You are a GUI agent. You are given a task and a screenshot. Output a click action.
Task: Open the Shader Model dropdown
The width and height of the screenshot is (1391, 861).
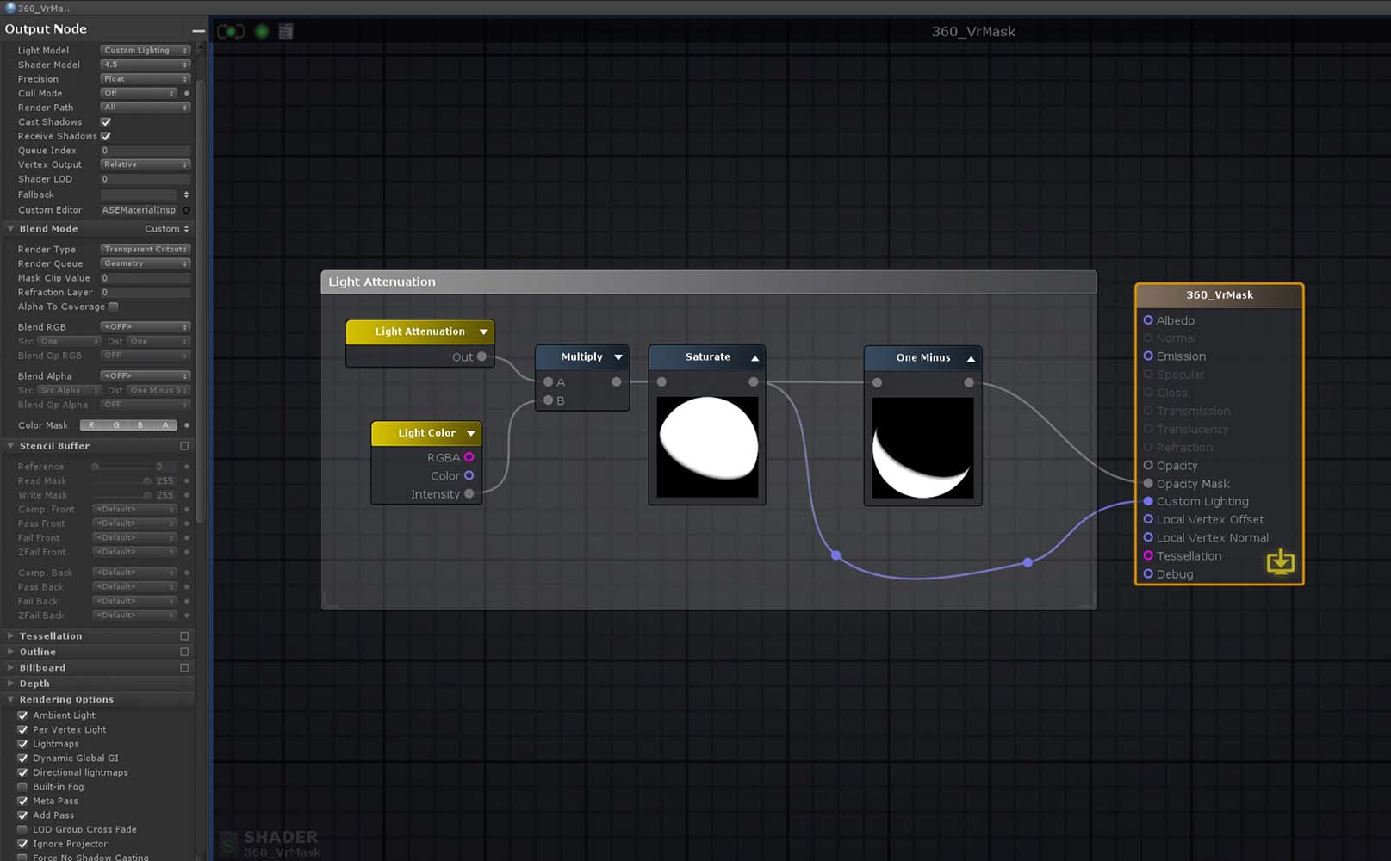tap(145, 65)
